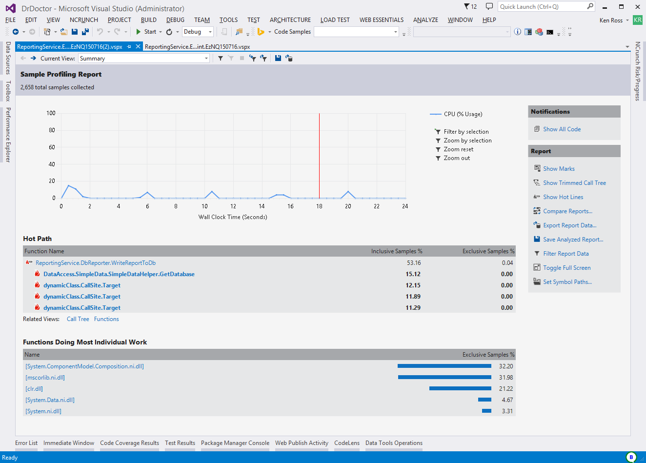Click the filter funnel icon beside Current View

click(x=221, y=58)
